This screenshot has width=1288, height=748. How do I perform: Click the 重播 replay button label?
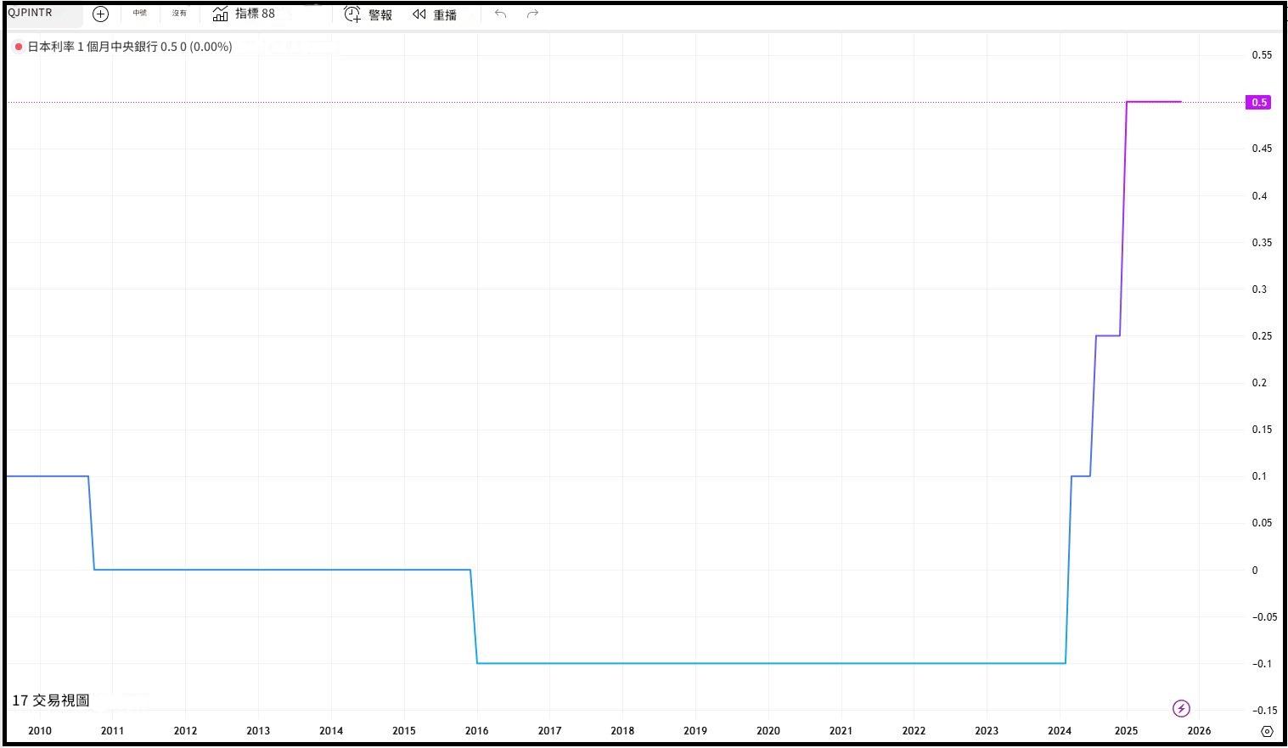(x=445, y=15)
